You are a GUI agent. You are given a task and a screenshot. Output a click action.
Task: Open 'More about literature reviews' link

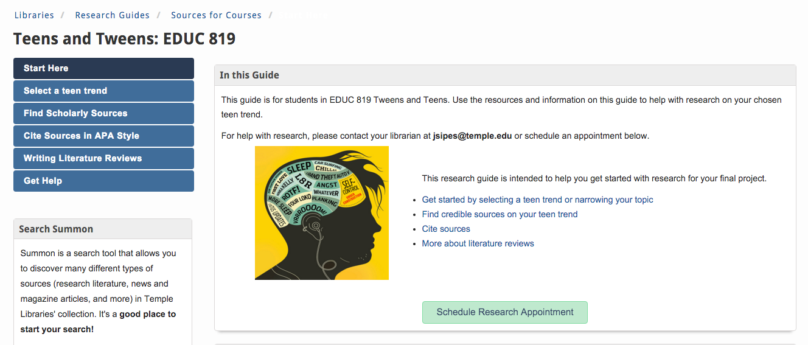pos(478,243)
